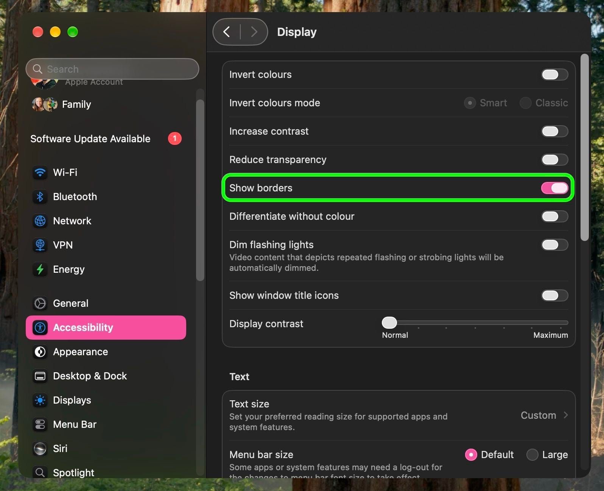604x491 pixels.
Task: Enable Reduce transparency switch
Action: [x=554, y=160]
